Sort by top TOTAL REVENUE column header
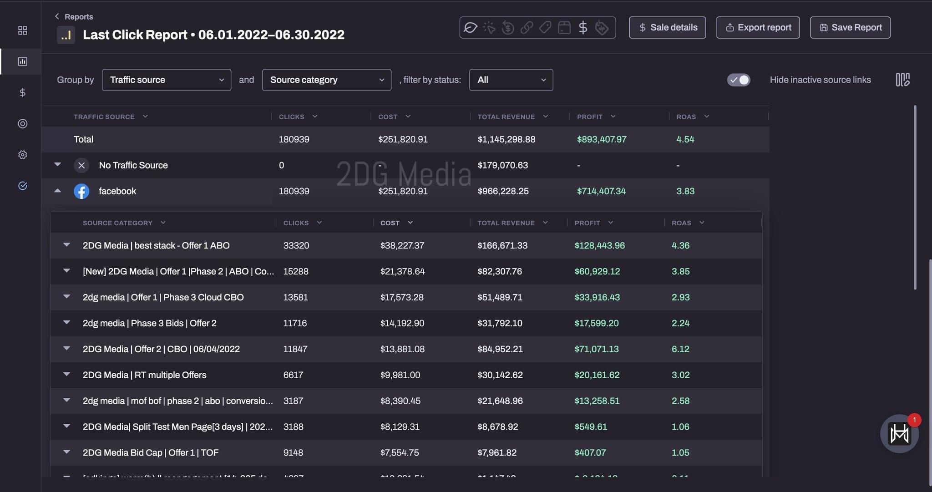 click(x=513, y=117)
